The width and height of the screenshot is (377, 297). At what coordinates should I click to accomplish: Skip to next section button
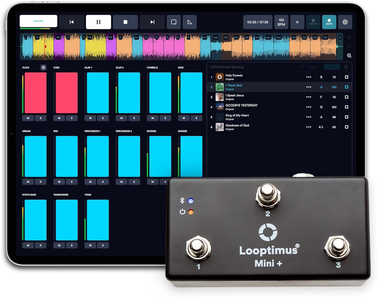(152, 22)
